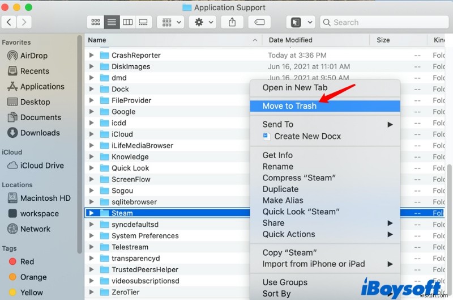Image resolution: width=453 pixels, height=300 pixels.
Task: Choose Get Info from context menu
Action: coord(325,155)
